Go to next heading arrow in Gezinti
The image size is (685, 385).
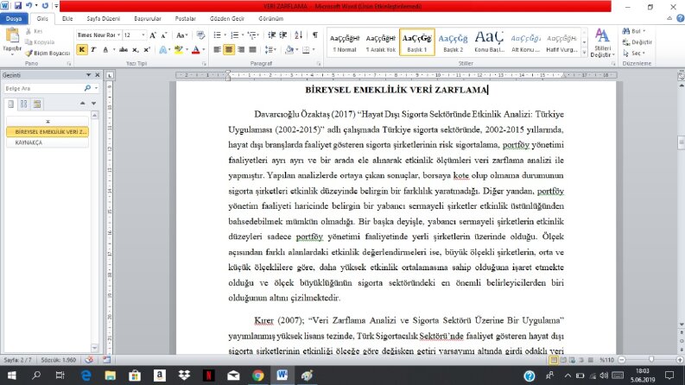[93, 104]
